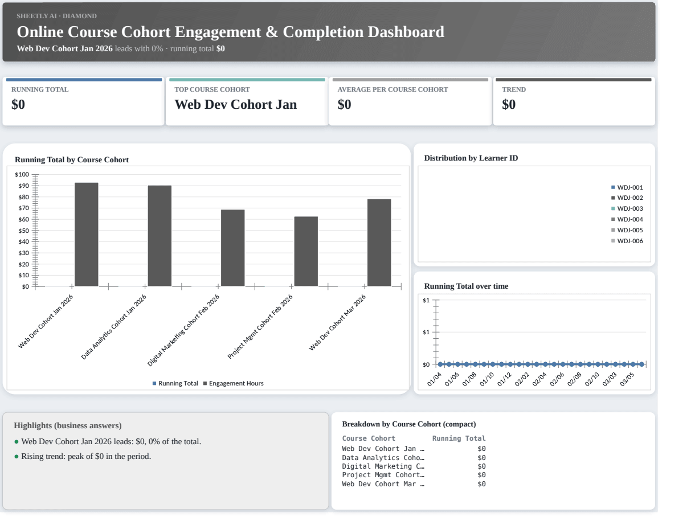Click the Rising trend highlight bullet
The width and height of the screenshot is (699, 525).
(83, 456)
